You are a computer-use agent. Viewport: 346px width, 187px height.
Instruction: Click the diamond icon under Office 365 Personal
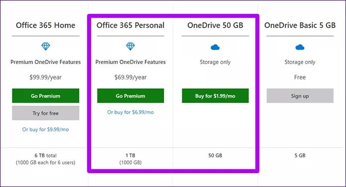coord(130,46)
